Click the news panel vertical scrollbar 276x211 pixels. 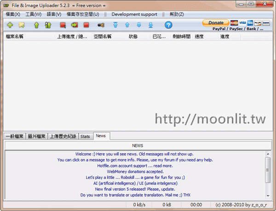tap(268, 174)
